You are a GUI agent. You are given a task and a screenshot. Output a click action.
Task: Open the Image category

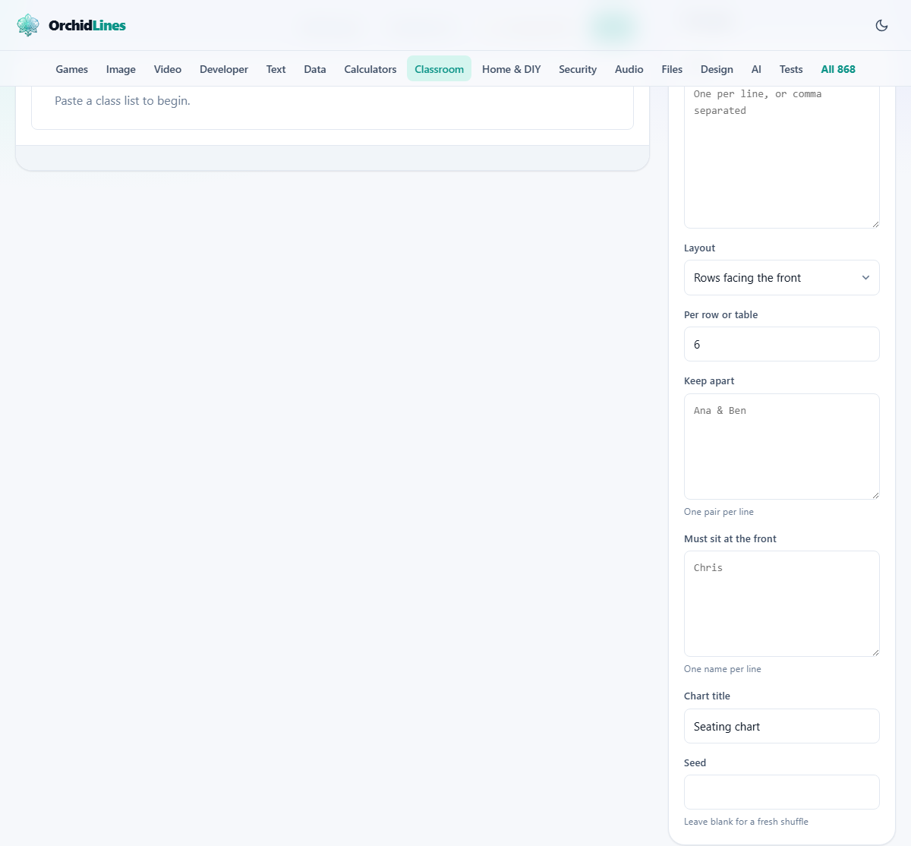(x=121, y=69)
